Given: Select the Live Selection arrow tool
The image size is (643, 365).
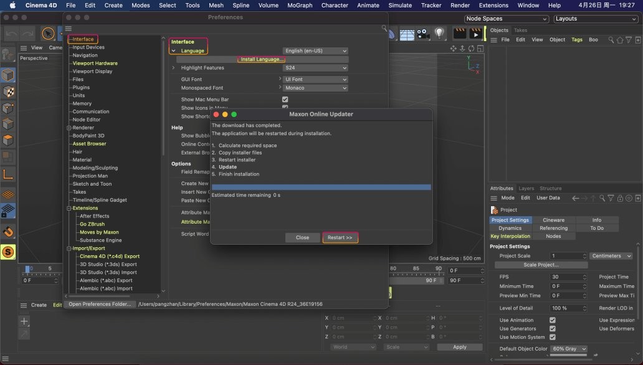Looking at the screenshot, I should [48, 33].
